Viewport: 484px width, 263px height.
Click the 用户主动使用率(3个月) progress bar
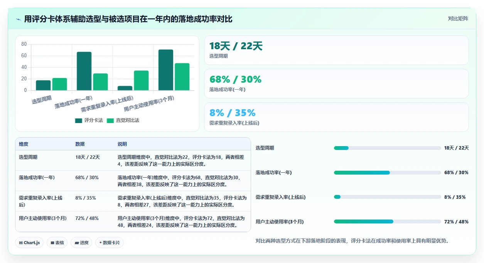(387, 222)
